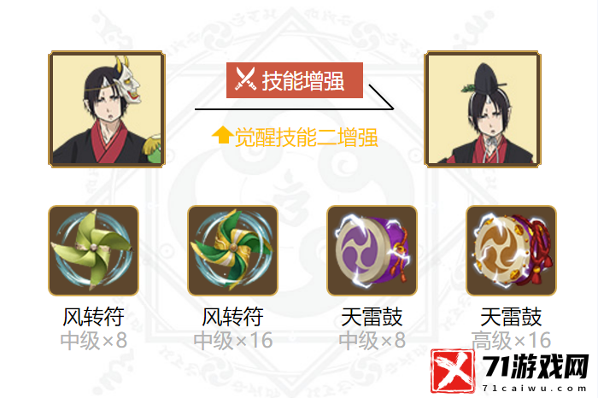Click the 天雷鼓 label under the golden drum
The height and width of the screenshot is (398, 598).
click(511, 317)
